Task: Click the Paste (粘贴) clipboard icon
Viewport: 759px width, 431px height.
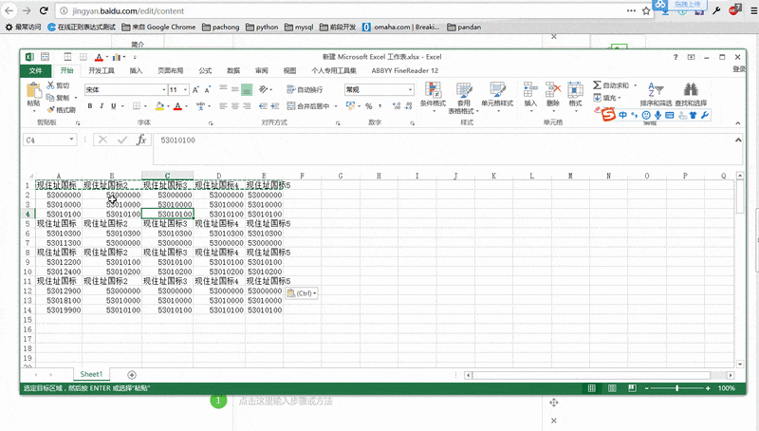Action: [x=33, y=91]
